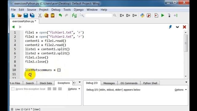The image size is (197, 111).
Task: Copy selection using the copy icon
Action: pyautogui.click(x=46, y=15)
